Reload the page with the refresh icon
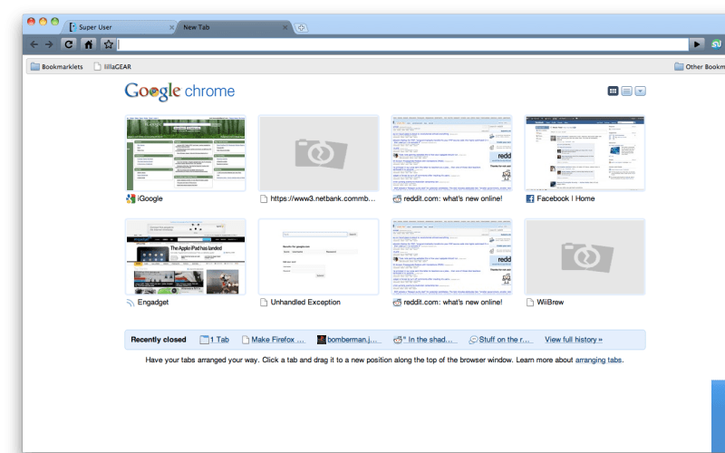The width and height of the screenshot is (725, 453). pos(69,44)
